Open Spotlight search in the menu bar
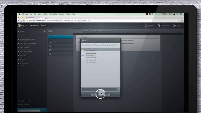201x113 pixels. tap(177, 14)
